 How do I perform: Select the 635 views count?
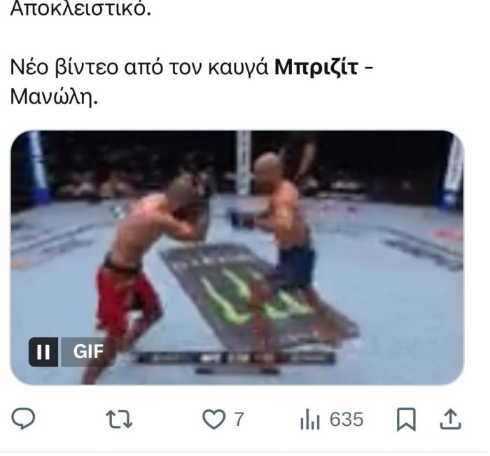click(346, 419)
